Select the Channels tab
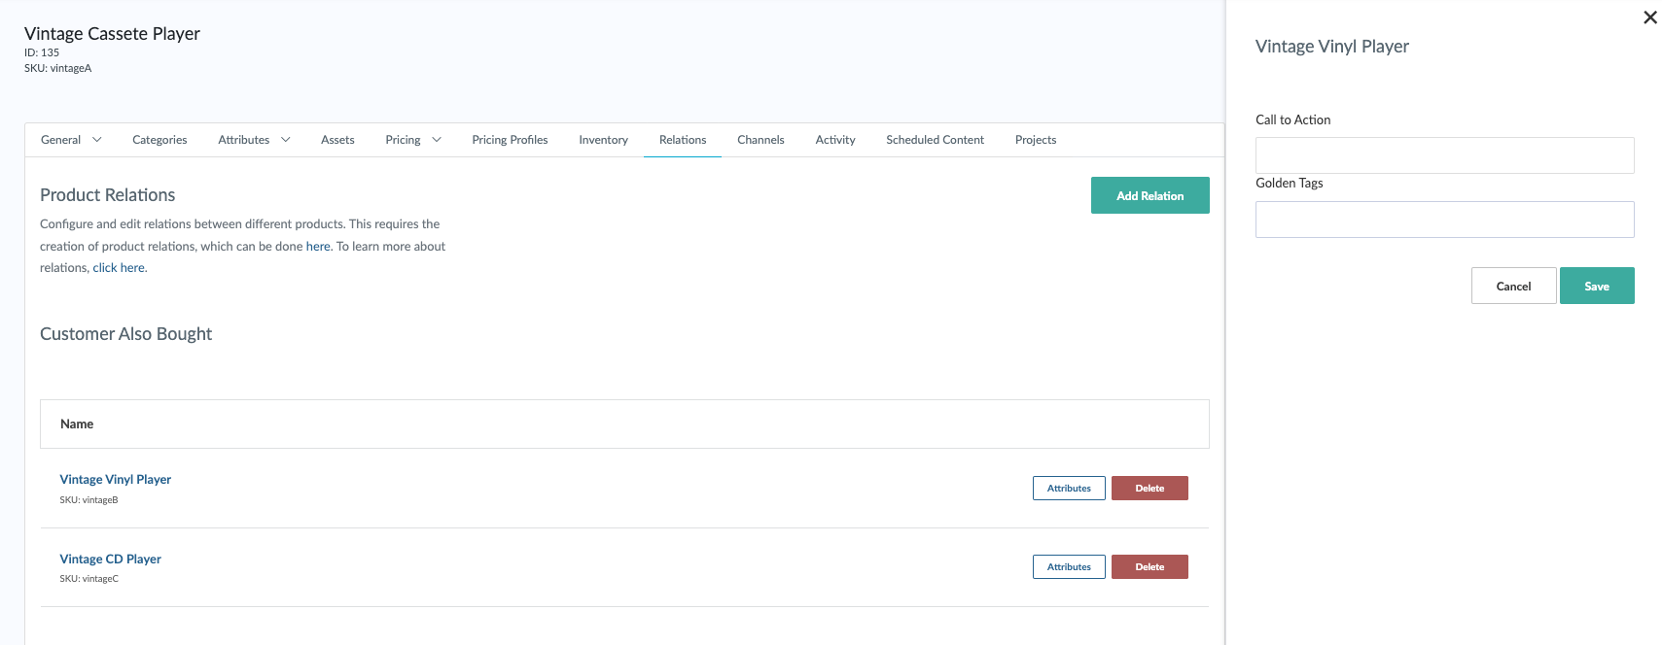The width and height of the screenshot is (1662, 645). click(x=760, y=140)
